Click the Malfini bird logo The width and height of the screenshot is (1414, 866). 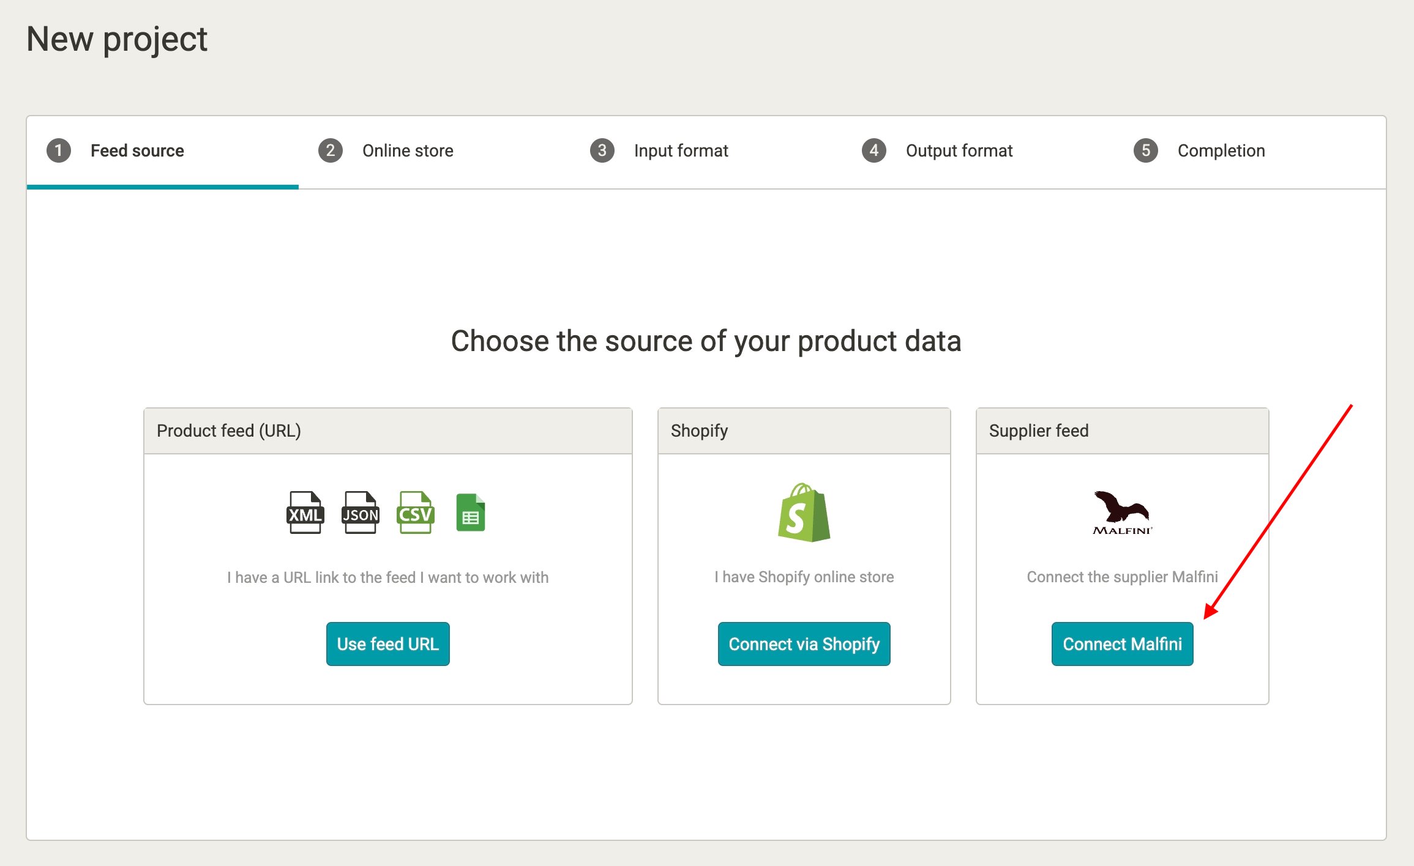(x=1122, y=513)
